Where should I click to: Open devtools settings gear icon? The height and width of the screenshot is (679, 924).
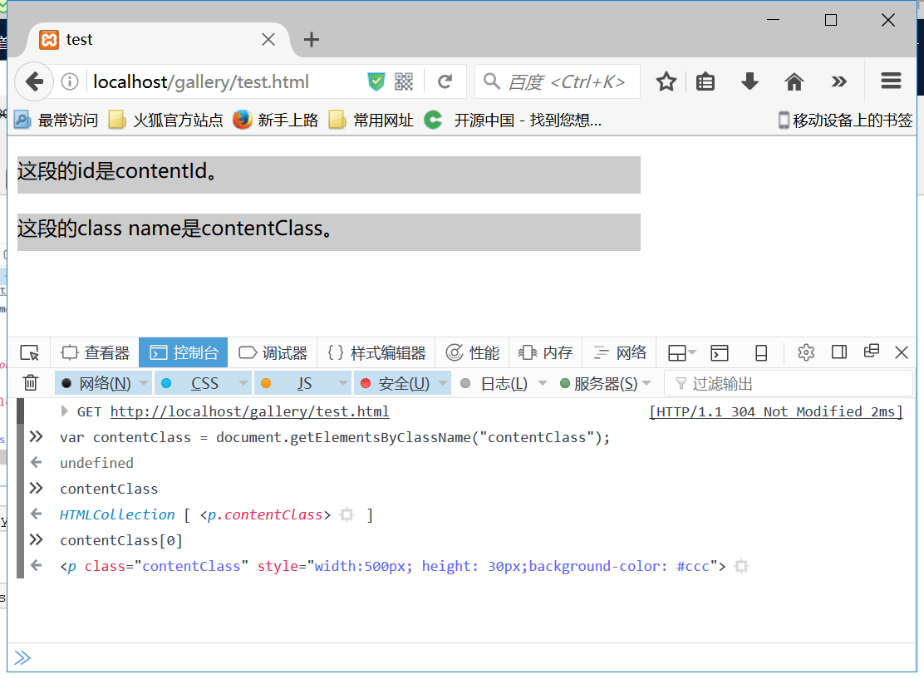[805, 352]
